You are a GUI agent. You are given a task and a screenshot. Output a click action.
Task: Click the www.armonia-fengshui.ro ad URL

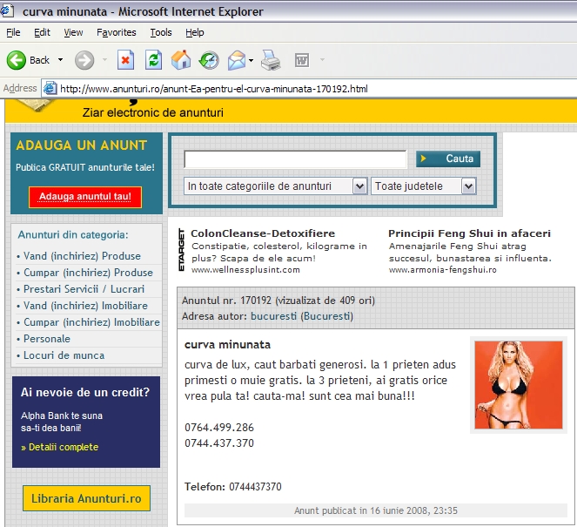pos(443,269)
